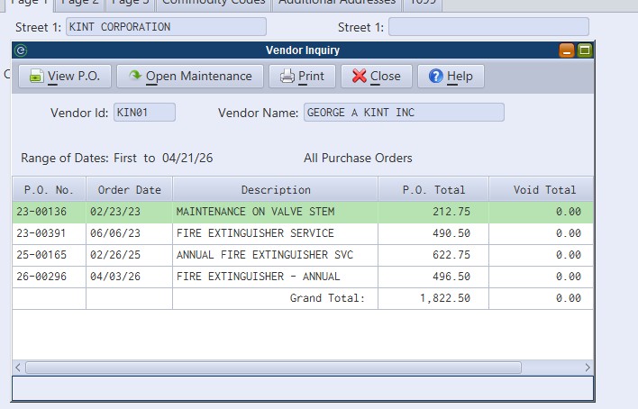This screenshot has width=638, height=409.
Task: Click the scrollbar left arrow
Action: pyautogui.click(x=18, y=368)
